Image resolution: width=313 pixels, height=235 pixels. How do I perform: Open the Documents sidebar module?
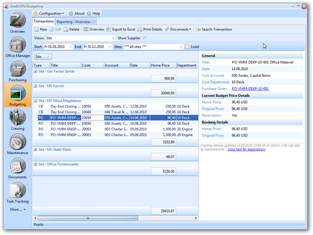17,168
